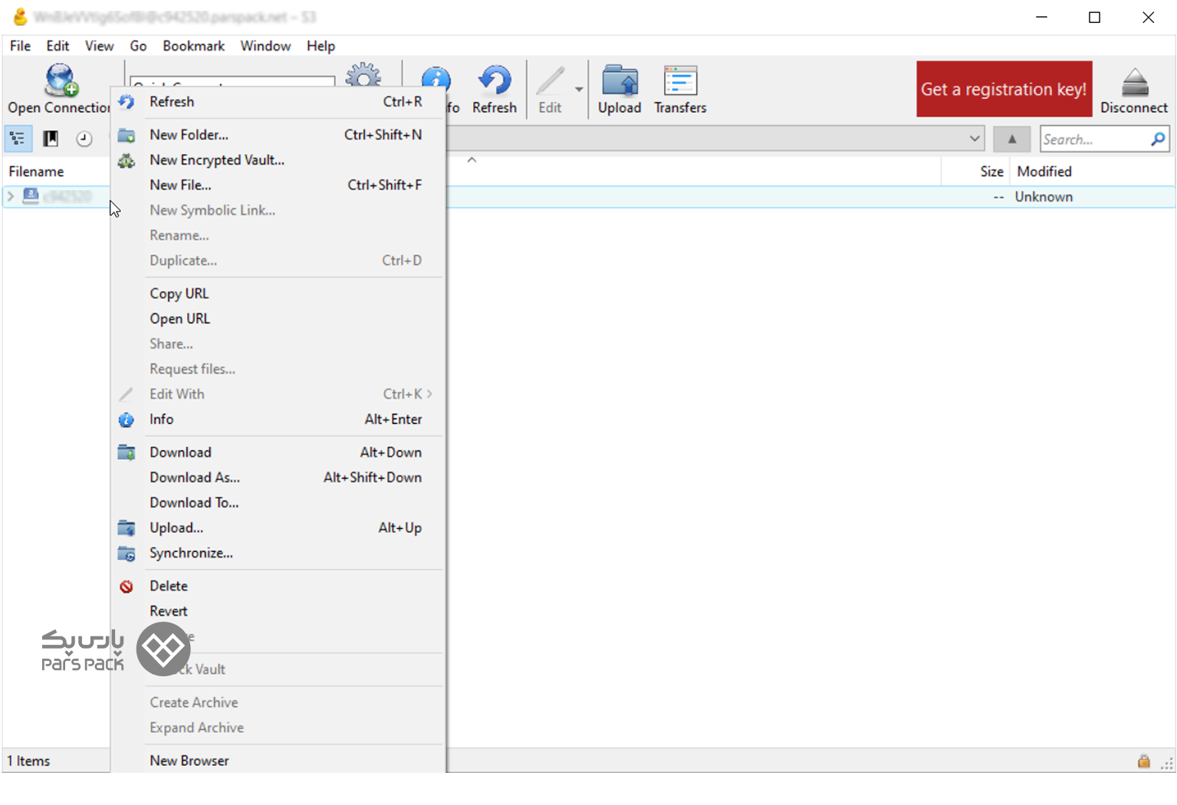
Task: Click in the Search field
Action: tap(1094, 140)
